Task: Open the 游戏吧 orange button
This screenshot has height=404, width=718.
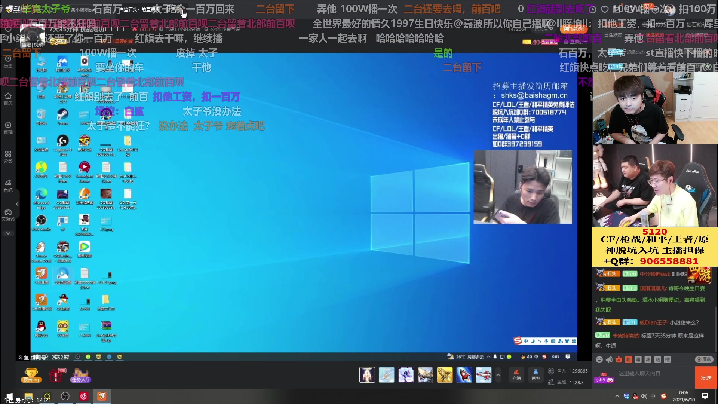Action: click(x=574, y=29)
